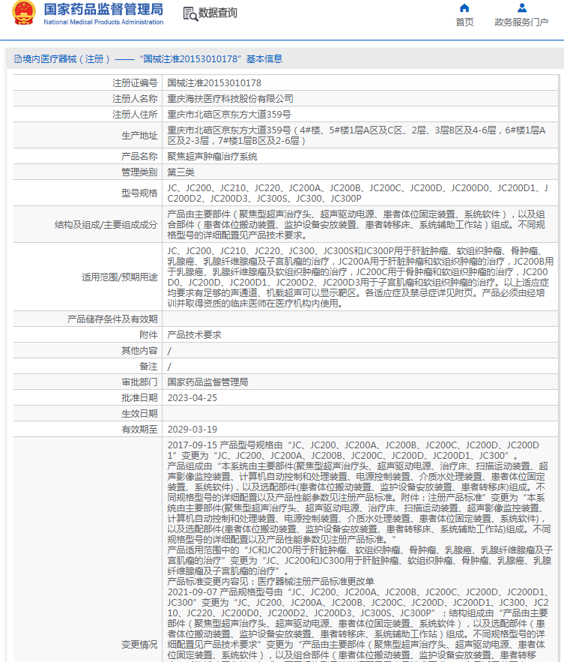
Task: Click the national emblem logo icon
Action: [x=24, y=13]
